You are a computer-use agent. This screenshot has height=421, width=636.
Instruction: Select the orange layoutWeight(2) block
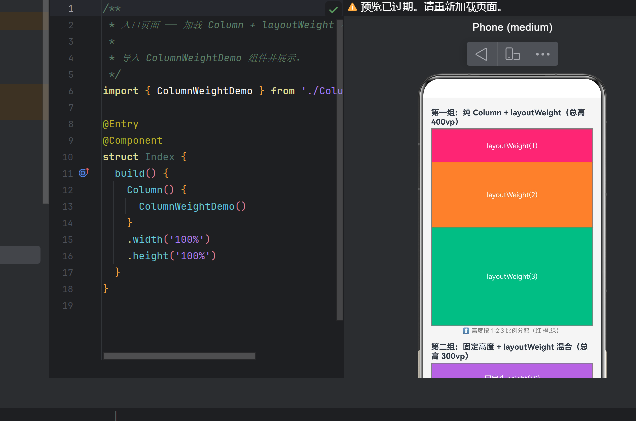pyautogui.click(x=512, y=195)
